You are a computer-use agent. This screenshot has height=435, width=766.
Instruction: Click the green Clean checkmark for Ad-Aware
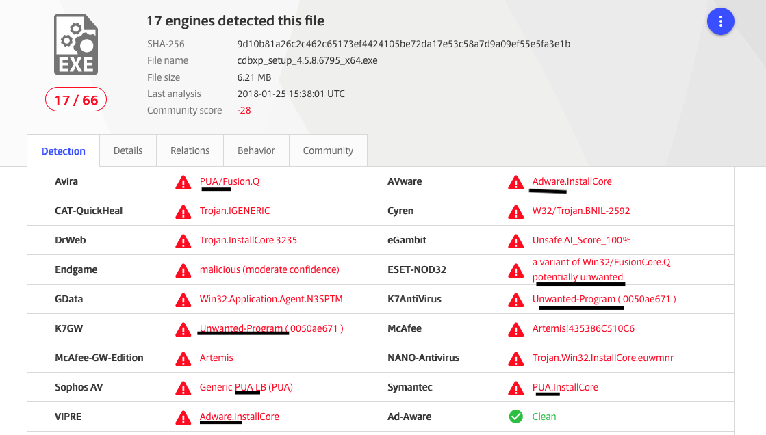[515, 417]
